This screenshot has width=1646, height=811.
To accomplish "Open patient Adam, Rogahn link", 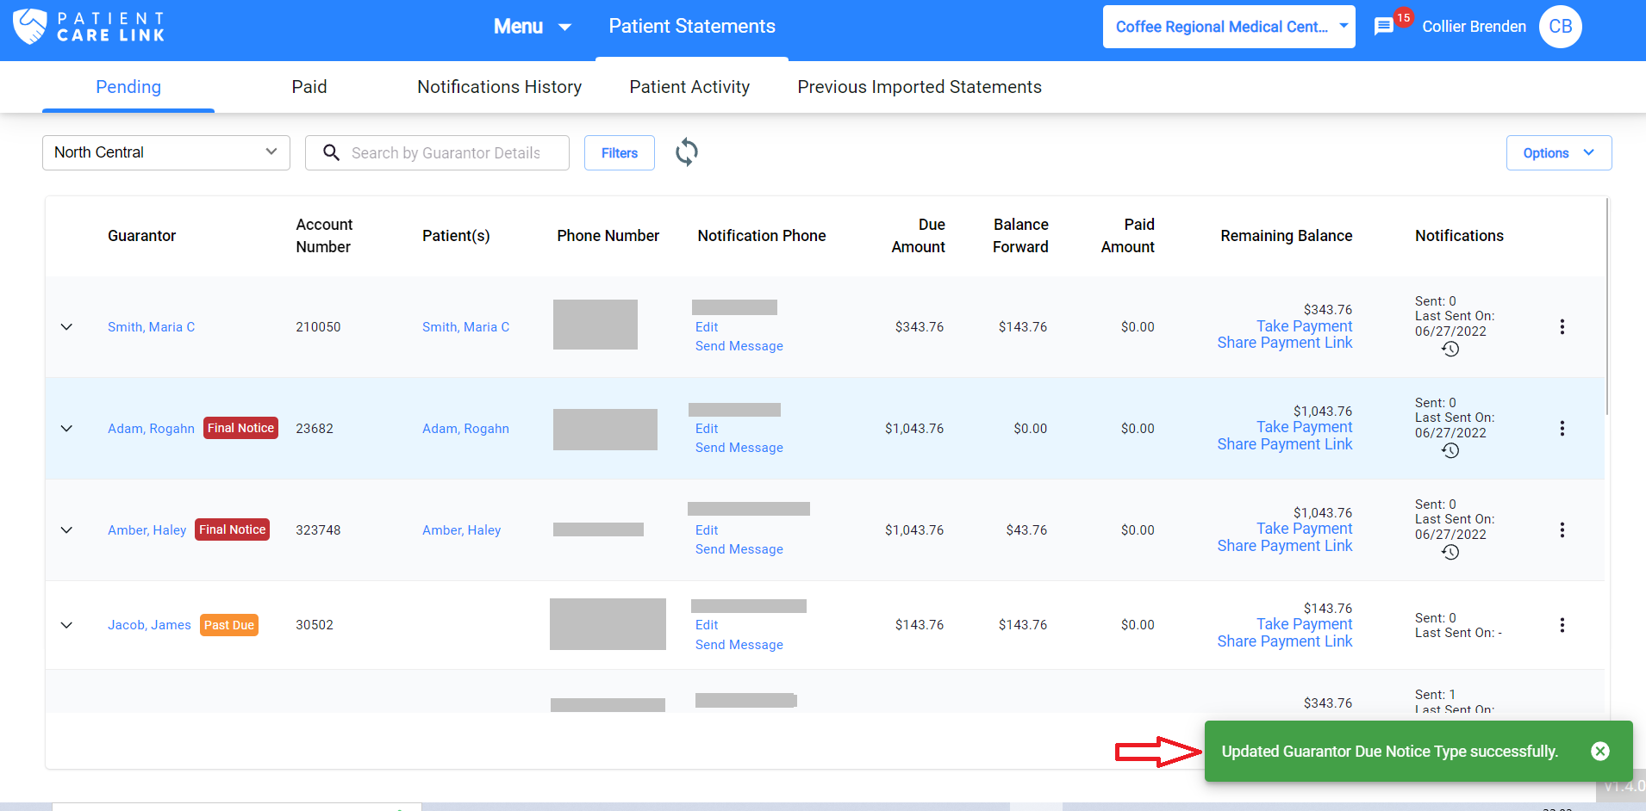I will pyautogui.click(x=465, y=429).
